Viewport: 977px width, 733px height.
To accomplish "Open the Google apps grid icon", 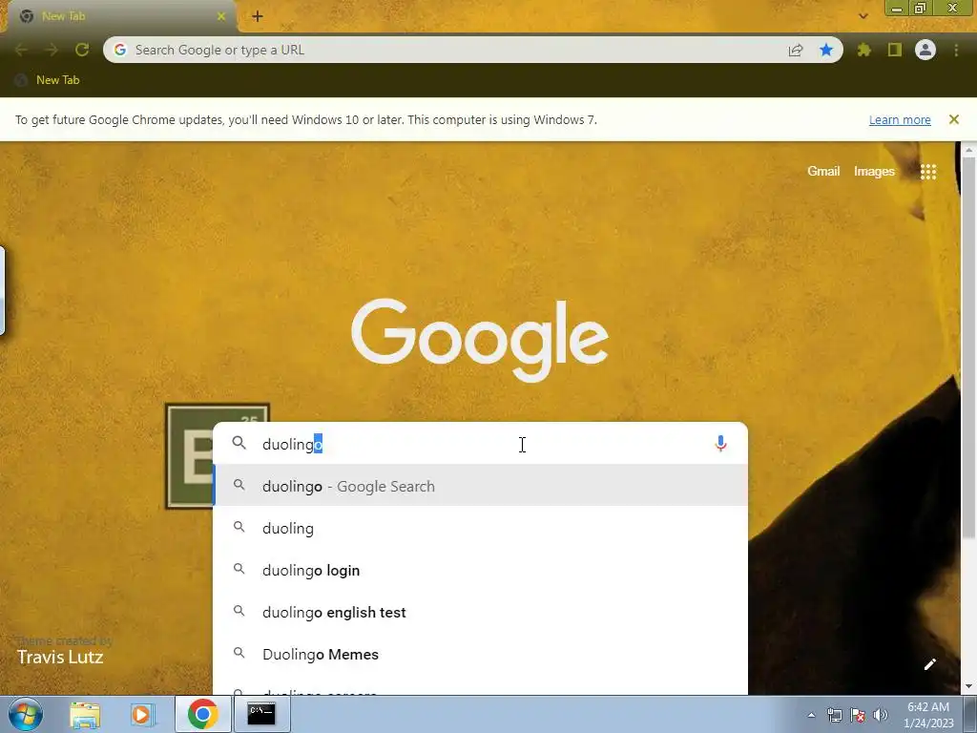I will pyautogui.click(x=928, y=172).
